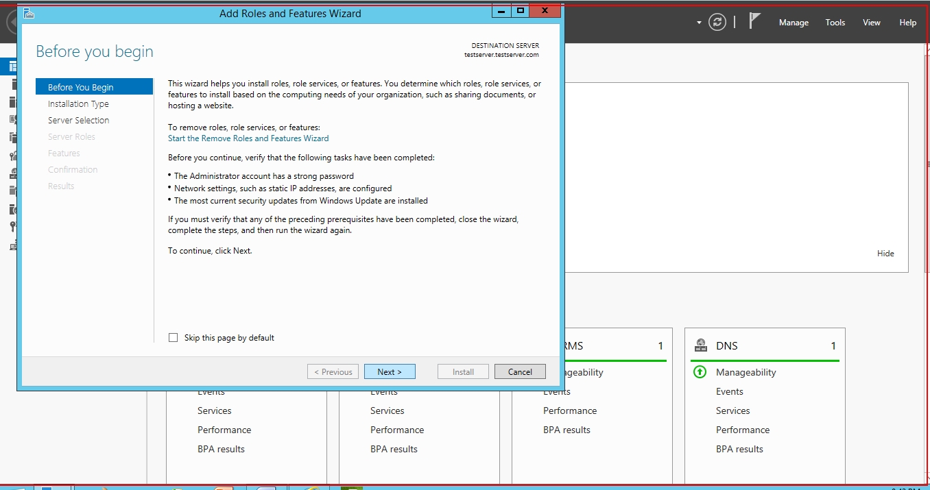Click Hide in the welcome tile
930x490 pixels.
click(x=885, y=254)
